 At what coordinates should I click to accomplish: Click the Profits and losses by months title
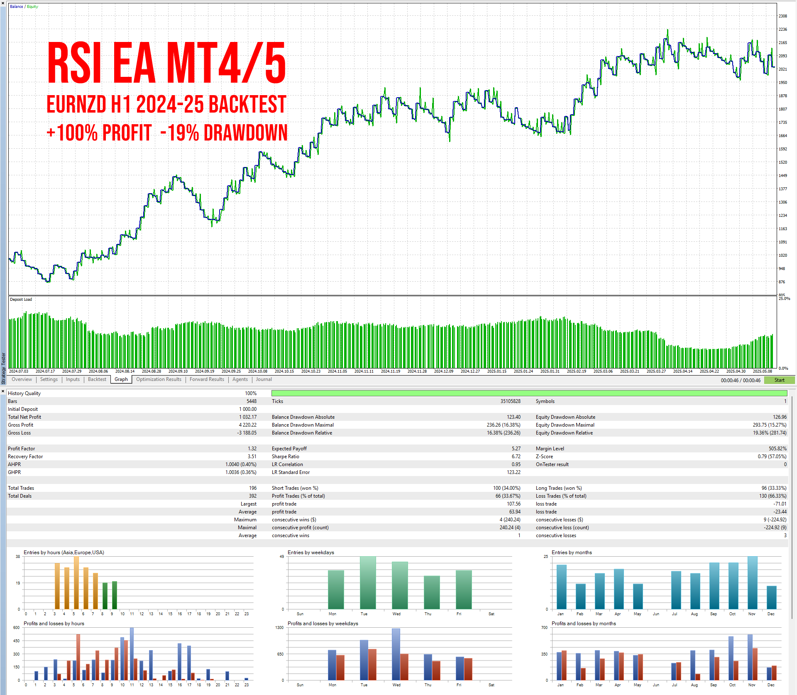click(x=584, y=624)
